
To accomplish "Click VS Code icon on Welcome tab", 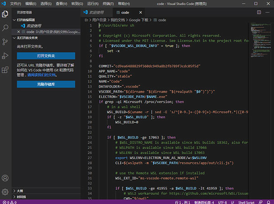I will pyautogui.click(x=85, y=12).
